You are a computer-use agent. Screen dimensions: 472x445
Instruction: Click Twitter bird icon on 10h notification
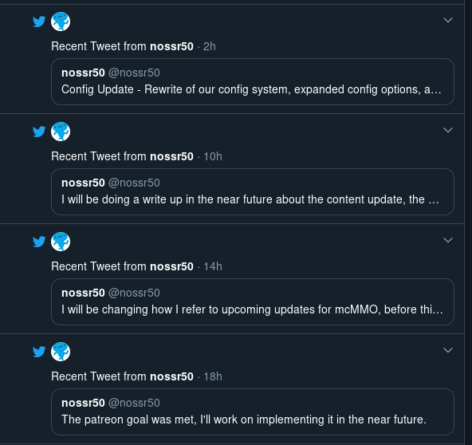(x=39, y=132)
